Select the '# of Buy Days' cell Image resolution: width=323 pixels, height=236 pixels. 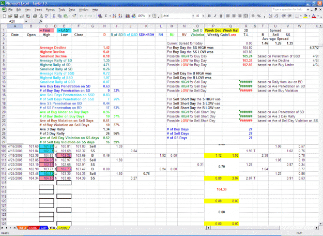178,129
